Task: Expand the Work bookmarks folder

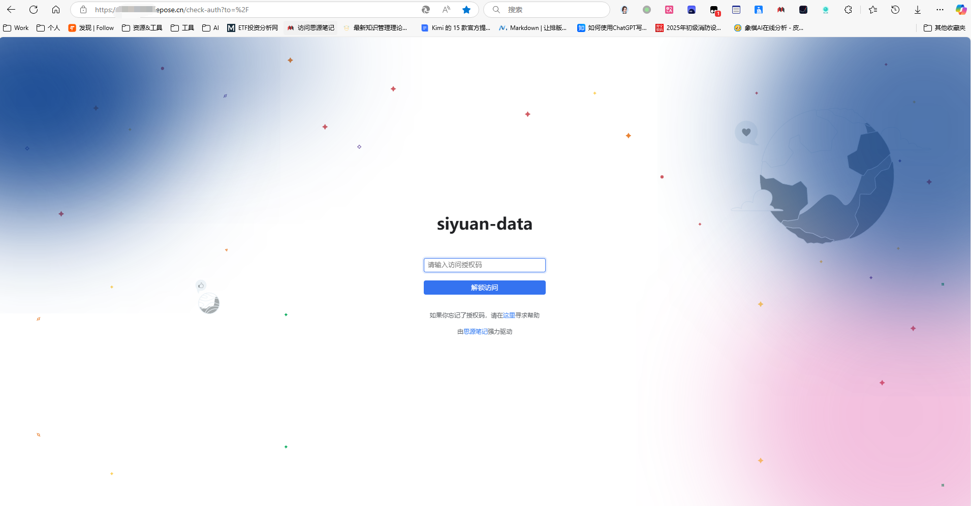Action: click(x=16, y=28)
